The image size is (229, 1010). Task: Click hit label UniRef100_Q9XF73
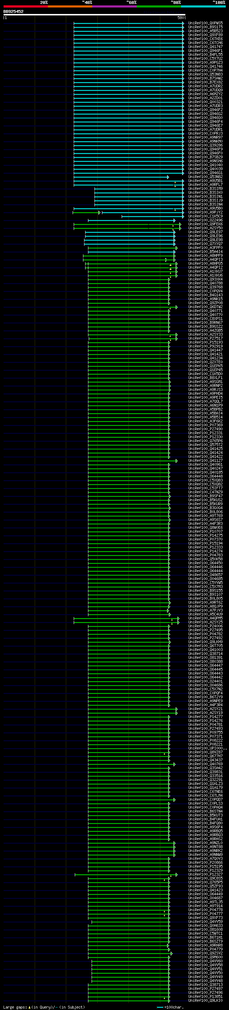pyautogui.click(x=205, y=918)
